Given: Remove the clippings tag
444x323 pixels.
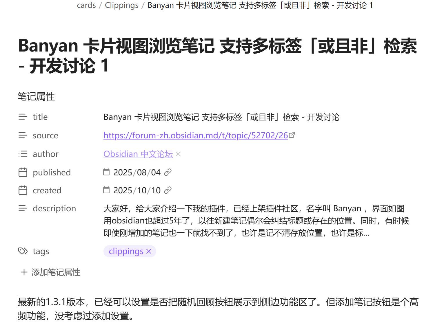Looking at the screenshot, I should point(149,251).
